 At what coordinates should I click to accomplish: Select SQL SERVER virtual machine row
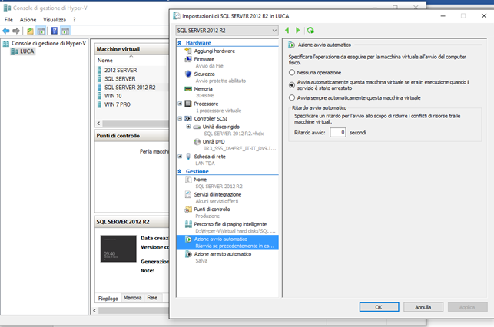point(120,79)
